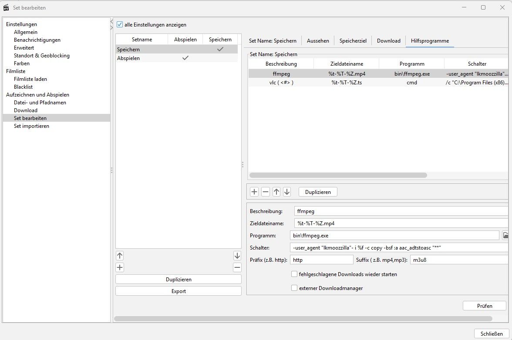Select Einstellungen root tree node
This screenshot has width=512, height=340.
tap(21, 24)
